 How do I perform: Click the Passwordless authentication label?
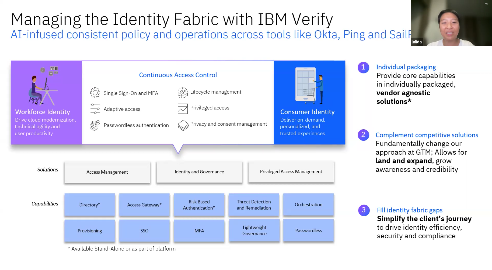click(136, 125)
